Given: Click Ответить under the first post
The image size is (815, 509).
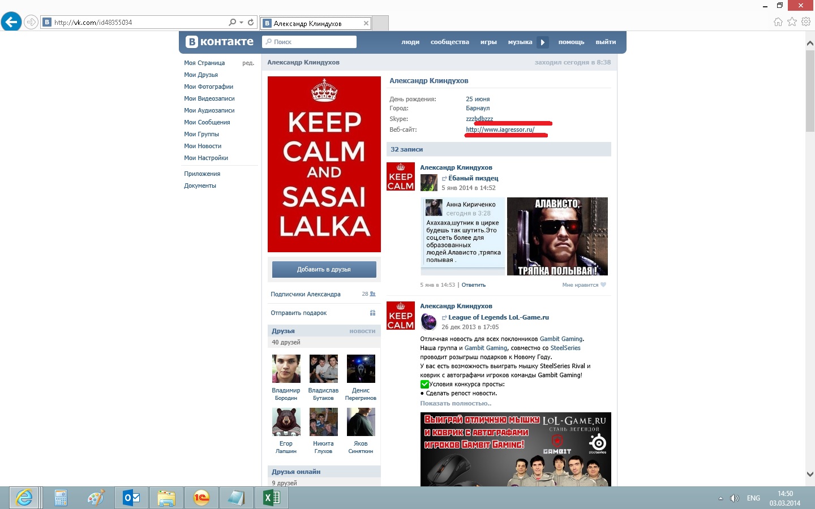Looking at the screenshot, I should (x=474, y=285).
